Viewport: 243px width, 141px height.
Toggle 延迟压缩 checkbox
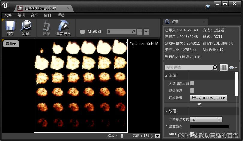192,91
